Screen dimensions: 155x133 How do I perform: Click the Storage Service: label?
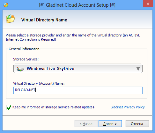click(x=26, y=59)
